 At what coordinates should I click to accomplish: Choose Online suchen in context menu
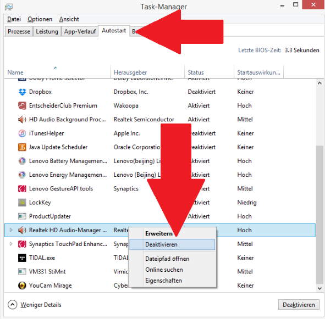172,270
